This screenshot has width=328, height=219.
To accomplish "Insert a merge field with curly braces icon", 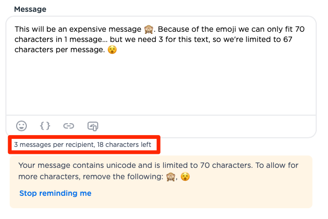I will 45,126.
